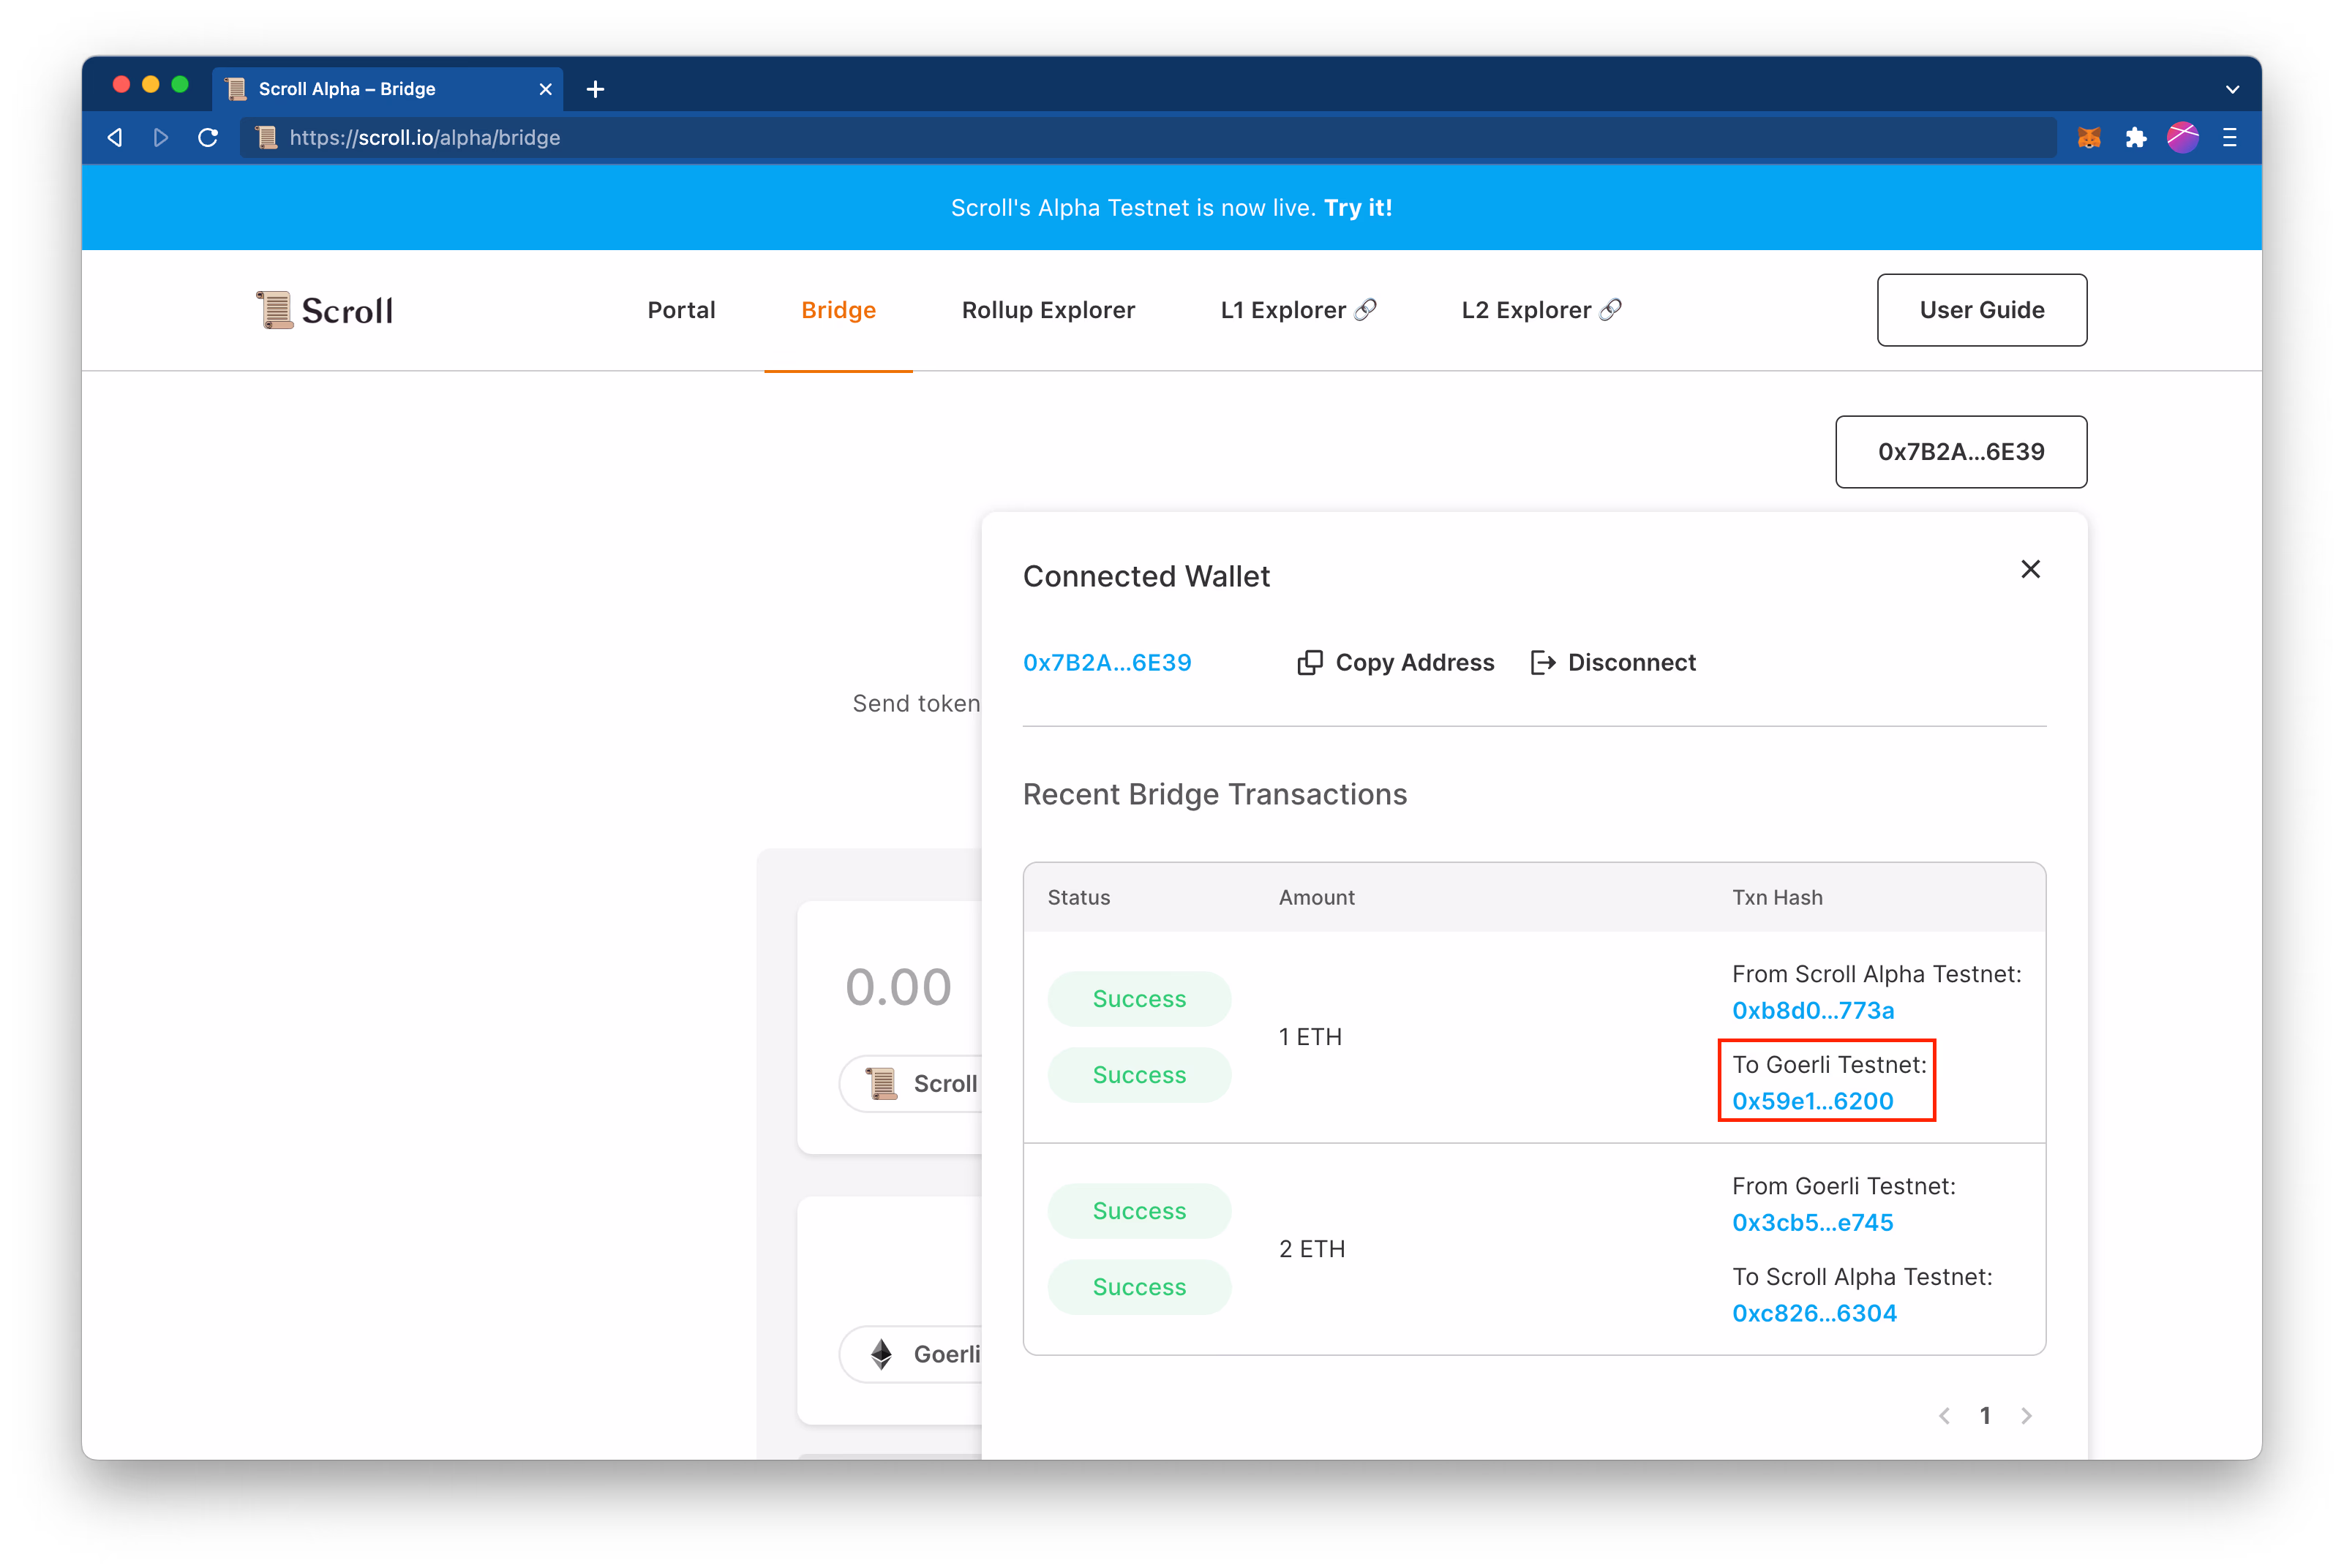2344x1568 pixels.
Task: Open the Rollup Explorer tab
Action: pyautogui.click(x=1048, y=310)
